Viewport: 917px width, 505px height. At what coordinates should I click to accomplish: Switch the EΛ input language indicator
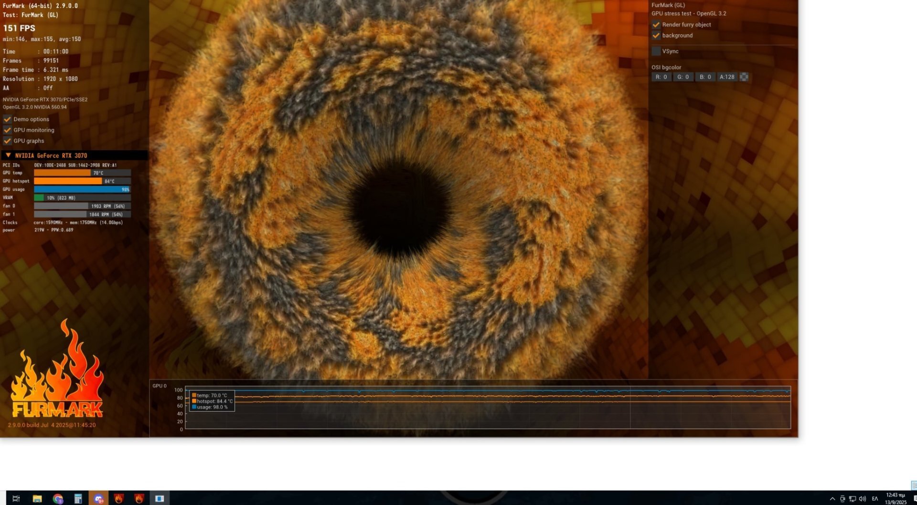[x=874, y=499]
